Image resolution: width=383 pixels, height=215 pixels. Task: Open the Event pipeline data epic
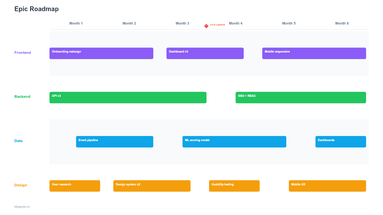(114, 141)
